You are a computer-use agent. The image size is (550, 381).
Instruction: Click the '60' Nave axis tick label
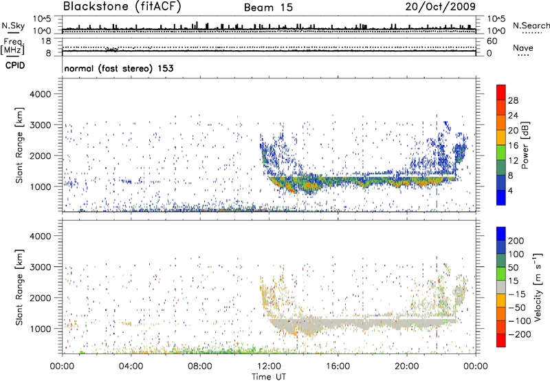point(492,41)
